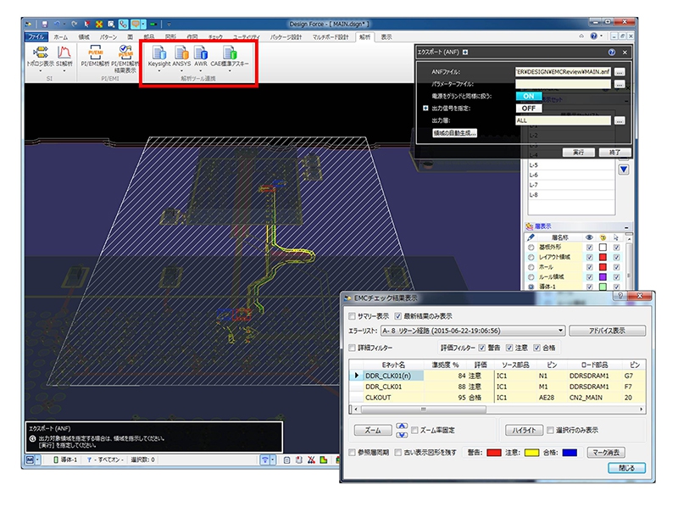Image resolution: width=678 pixels, height=507 pixels.
Task: Click the ハイライト button
Action: point(524,430)
